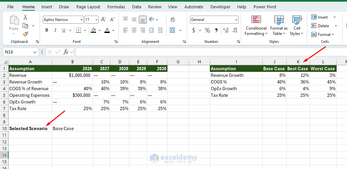
Task: Click the Top Align icon
Action: 125,19
